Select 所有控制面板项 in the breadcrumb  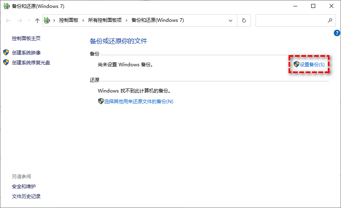click(x=105, y=20)
